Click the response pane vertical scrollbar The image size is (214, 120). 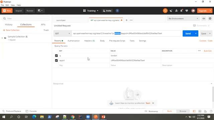213,94
